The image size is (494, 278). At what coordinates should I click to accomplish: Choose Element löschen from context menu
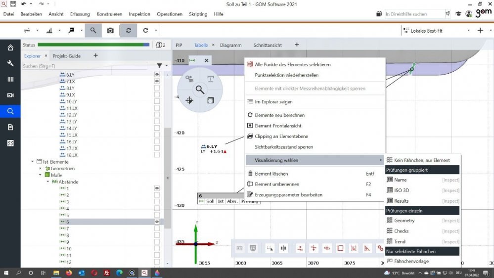point(271,174)
